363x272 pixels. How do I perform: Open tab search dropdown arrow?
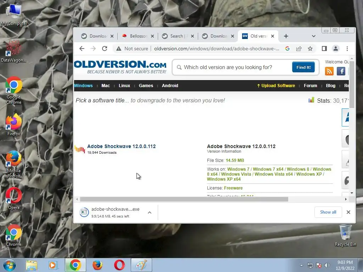pos(313,36)
